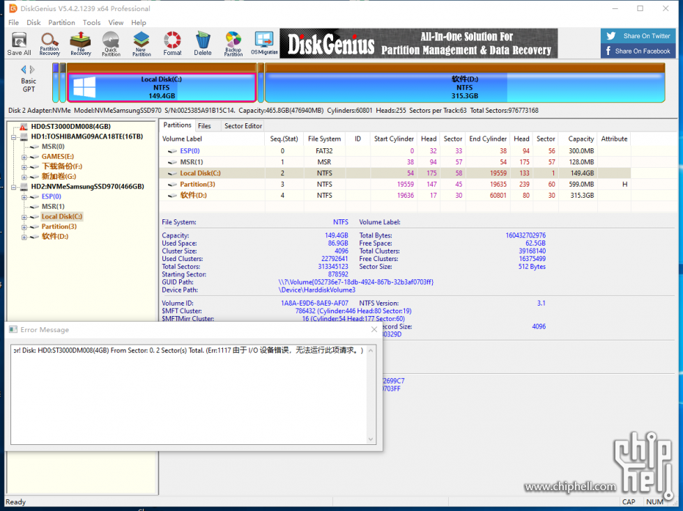Click the Format toolbar icon
This screenshot has height=511, width=683.
pos(173,44)
